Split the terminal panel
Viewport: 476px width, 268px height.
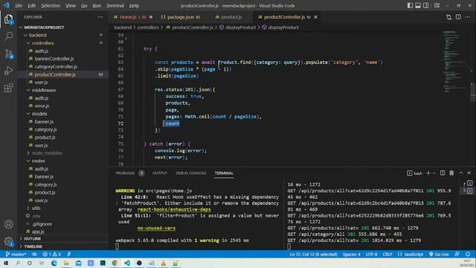tap(443, 173)
